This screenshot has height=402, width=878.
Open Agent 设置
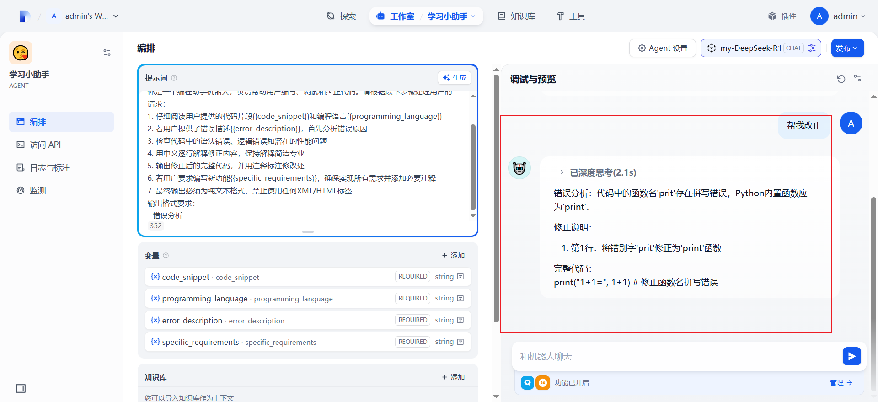[x=662, y=48]
